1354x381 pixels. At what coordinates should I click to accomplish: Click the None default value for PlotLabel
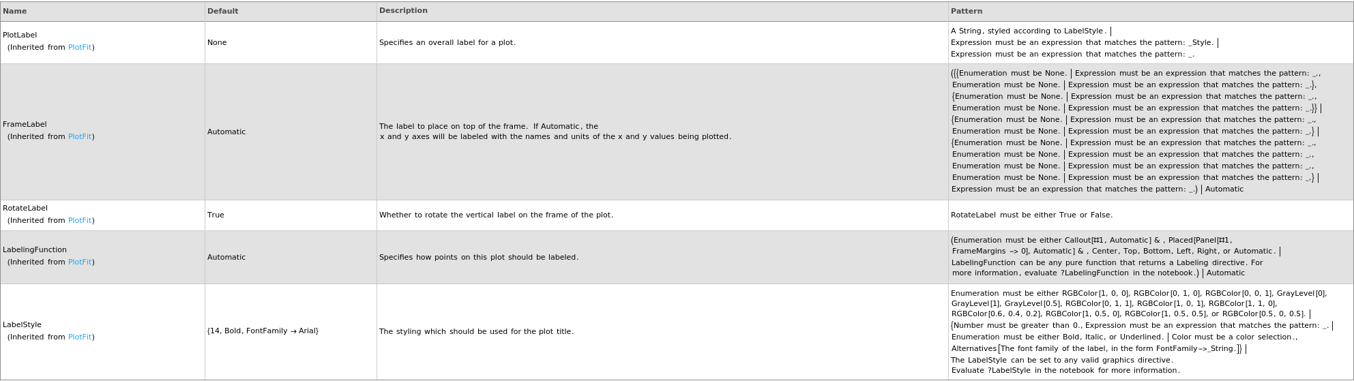click(217, 43)
